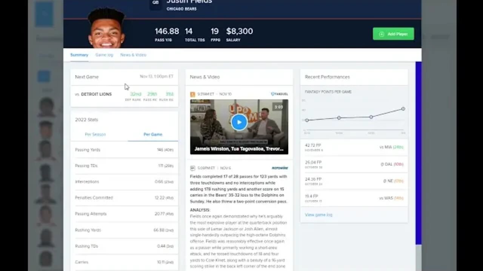The image size is (483, 271).
Task: Click the vs. DETROIT LIONS opponent text
Action: tap(93, 94)
